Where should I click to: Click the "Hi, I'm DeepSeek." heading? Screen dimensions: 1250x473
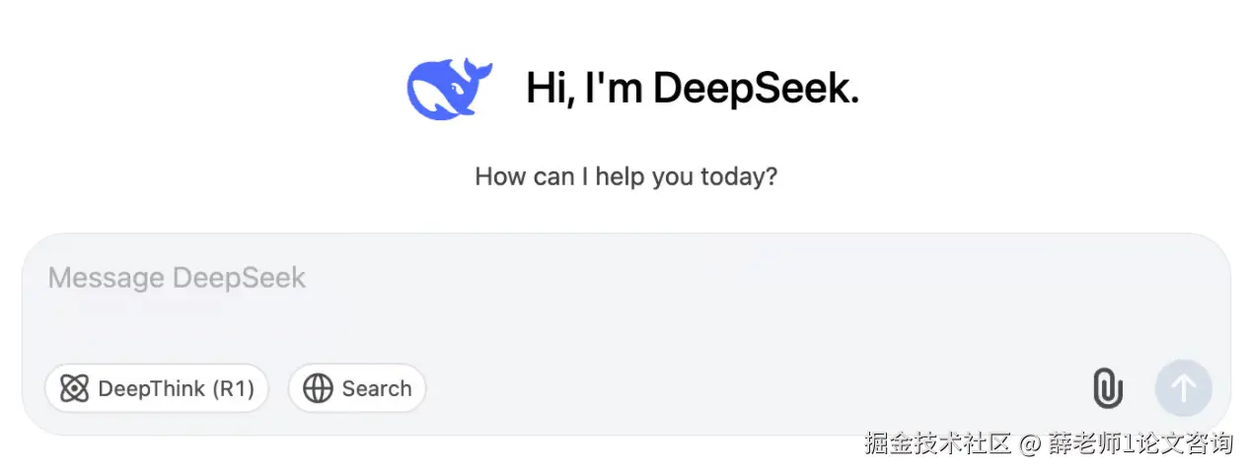point(692,89)
